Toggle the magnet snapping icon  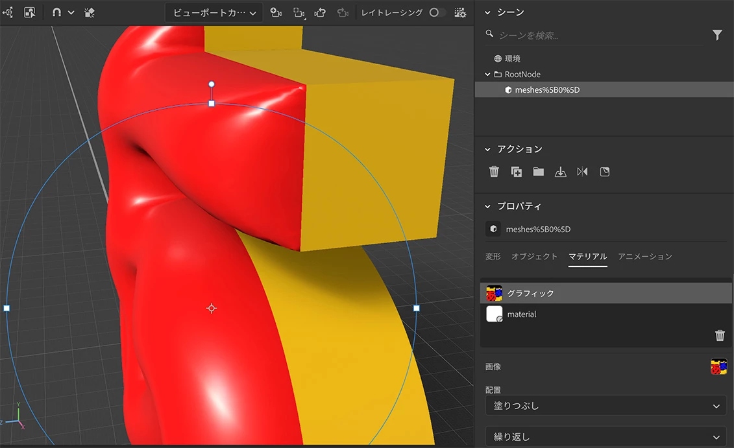coord(56,12)
